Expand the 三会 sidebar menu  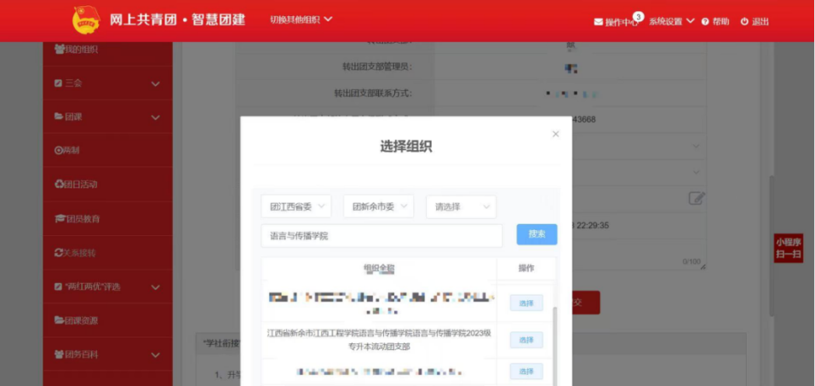155,84
